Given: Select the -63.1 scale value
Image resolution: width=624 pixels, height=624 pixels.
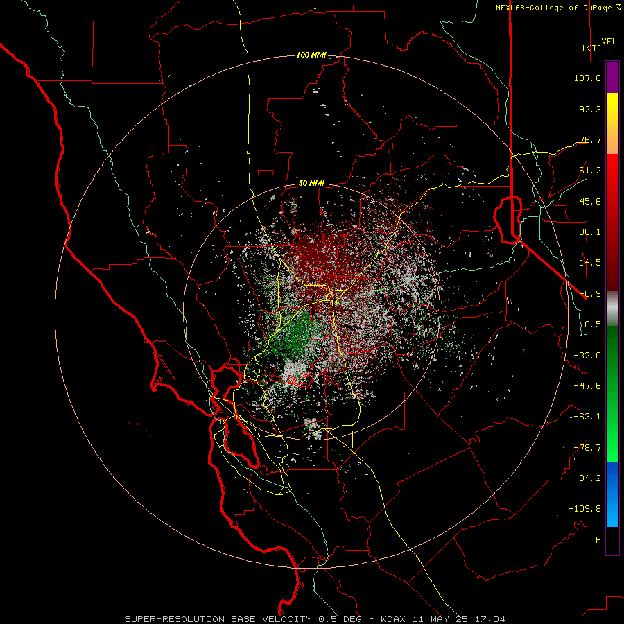Looking at the screenshot, I should [x=587, y=417].
